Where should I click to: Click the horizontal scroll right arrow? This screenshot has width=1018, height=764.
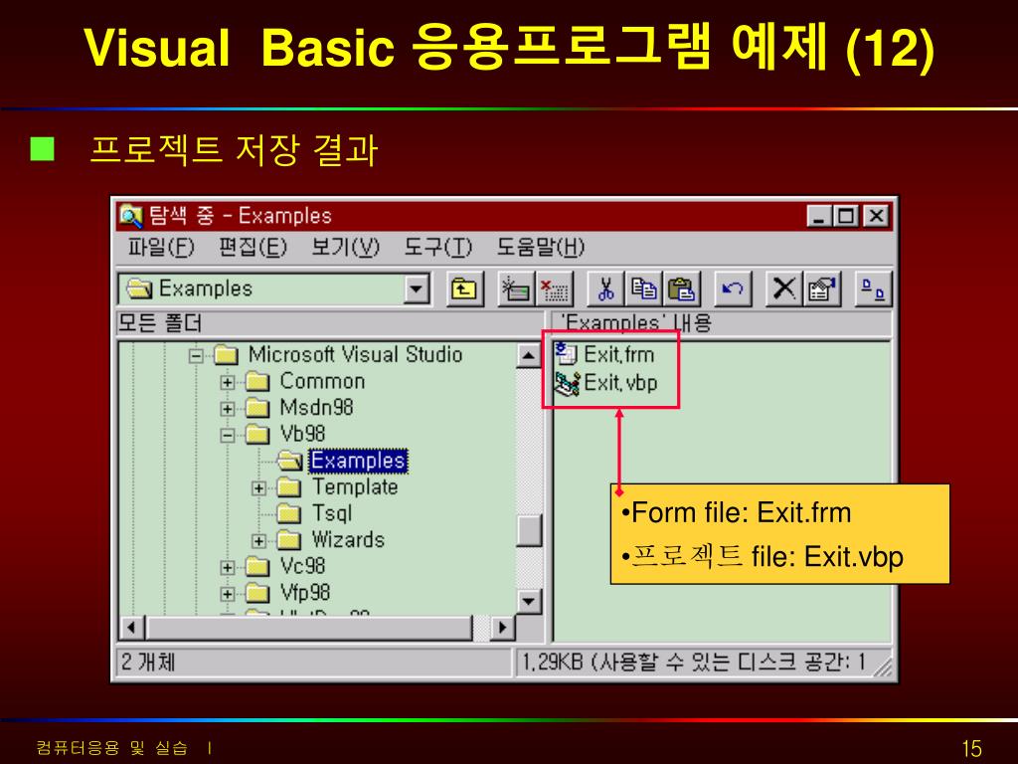pos(502,628)
